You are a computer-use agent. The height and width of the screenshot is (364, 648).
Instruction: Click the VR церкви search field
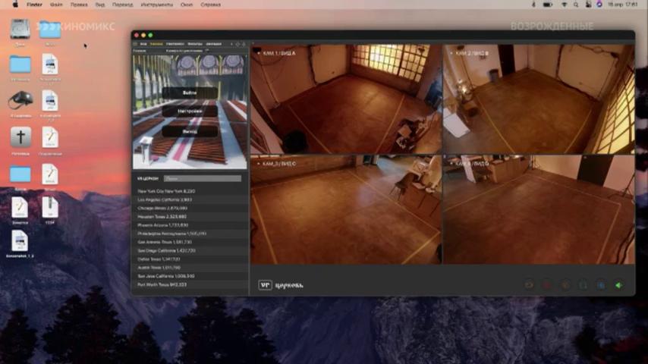203,178
